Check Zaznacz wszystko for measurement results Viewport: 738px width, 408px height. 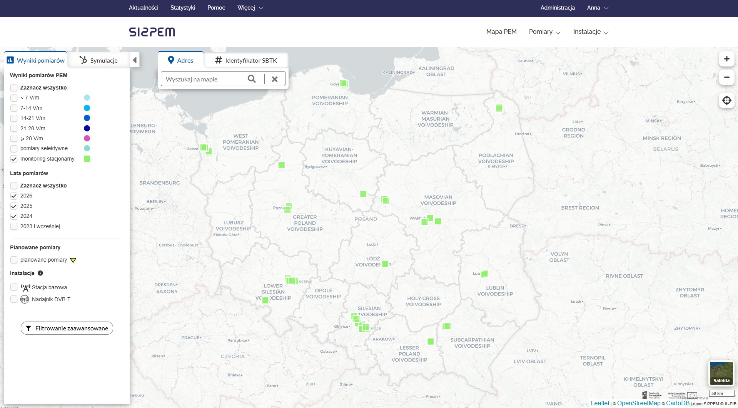[x=14, y=88]
